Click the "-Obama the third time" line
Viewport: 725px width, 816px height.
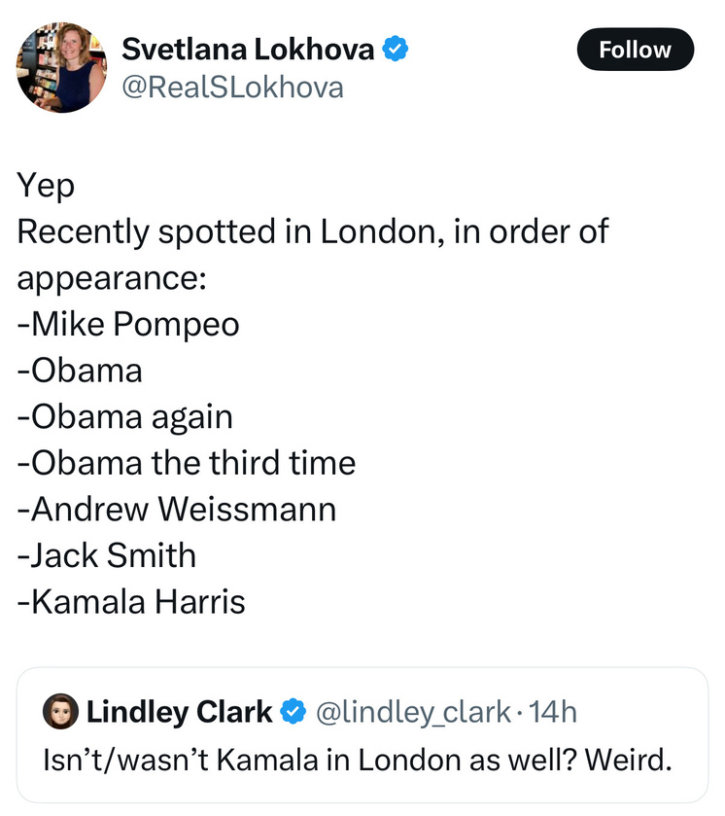(x=187, y=462)
